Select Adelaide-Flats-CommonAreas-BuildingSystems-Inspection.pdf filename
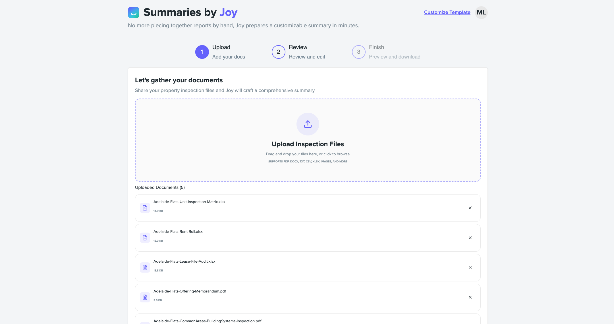Screen dimensions: 614x324 [207, 321]
